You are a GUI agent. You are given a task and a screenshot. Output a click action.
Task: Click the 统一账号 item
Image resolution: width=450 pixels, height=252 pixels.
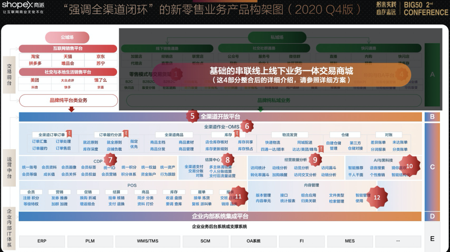pyautogui.click(x=29, y=167)
